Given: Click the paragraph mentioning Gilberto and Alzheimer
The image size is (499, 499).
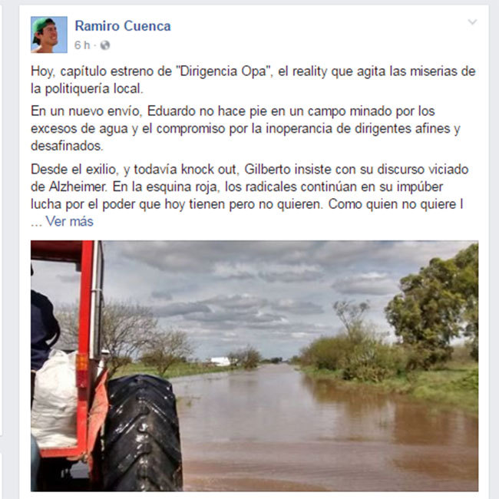Looking at the screenshot, I should (x=249, y=187).
